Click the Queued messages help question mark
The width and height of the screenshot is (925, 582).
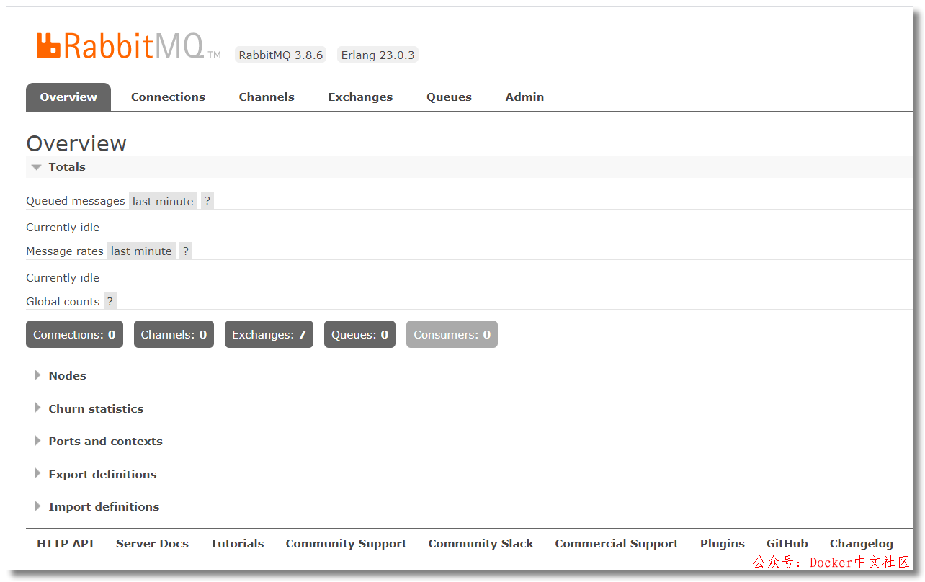click(207, 201)
